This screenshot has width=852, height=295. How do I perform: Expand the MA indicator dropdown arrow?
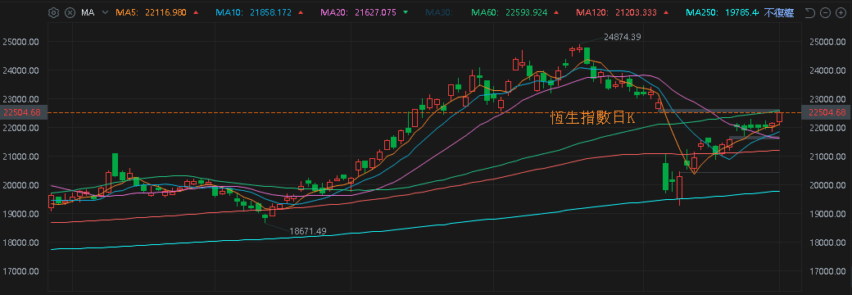click(x=106, y=12)
